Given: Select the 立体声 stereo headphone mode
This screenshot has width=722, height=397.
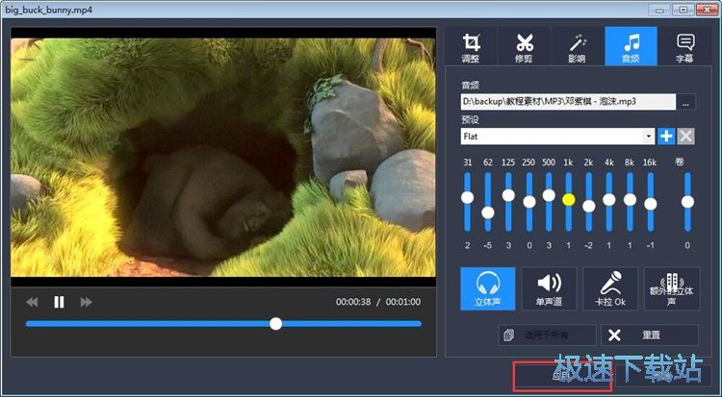Looking at the screenshot, I should click(488, 288).
